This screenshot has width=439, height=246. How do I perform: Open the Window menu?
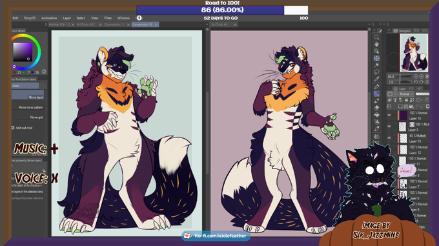(x=123, y=18)
